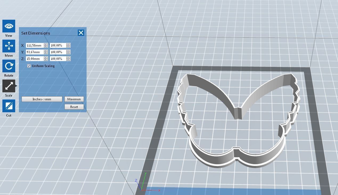The width and height of the screenshot is (338, 195).
Task: Decrease Y percentage with down arrow
Action: pos(68,53)
